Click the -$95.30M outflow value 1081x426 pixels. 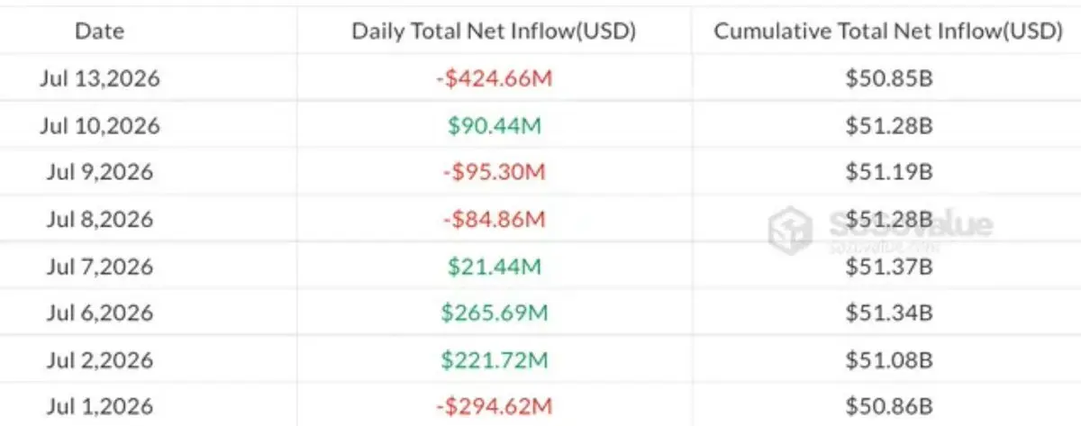pyautogui.click(x=494, y=172)
